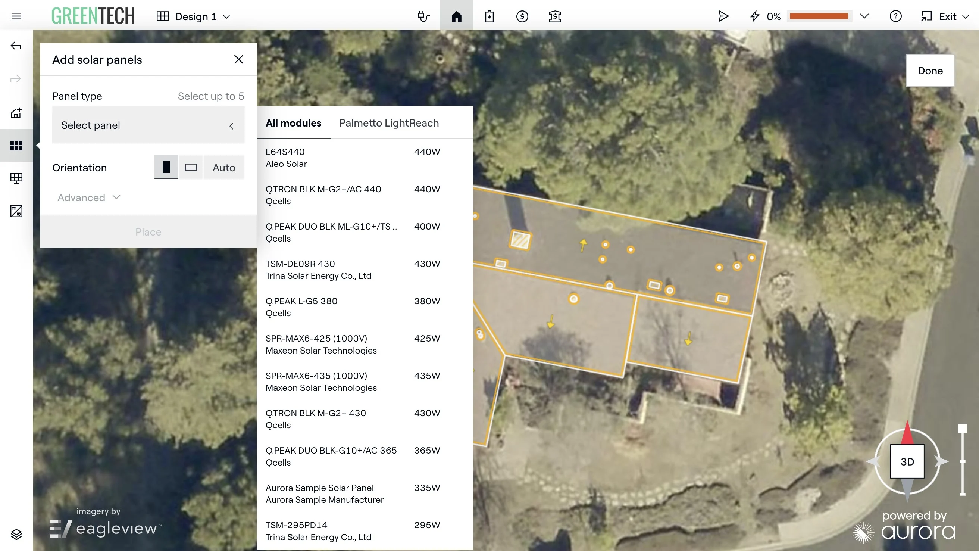The height and width of the screenshot is (551, 979).
Task: Open the hamburger main menu
Action: [x=16, y=16]
